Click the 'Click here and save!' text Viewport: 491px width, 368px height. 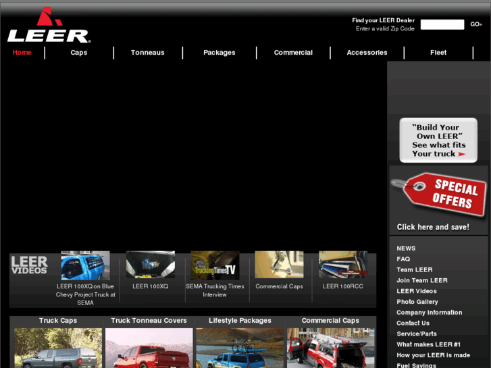[x=433, y=227]
